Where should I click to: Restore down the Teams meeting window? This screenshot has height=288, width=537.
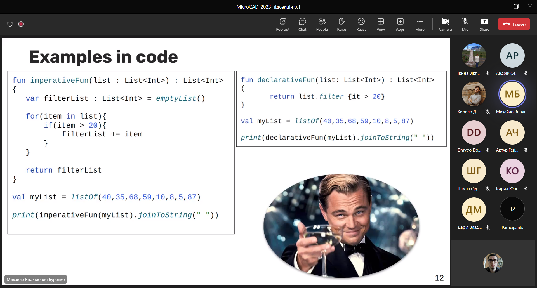[x=516, y=7]
